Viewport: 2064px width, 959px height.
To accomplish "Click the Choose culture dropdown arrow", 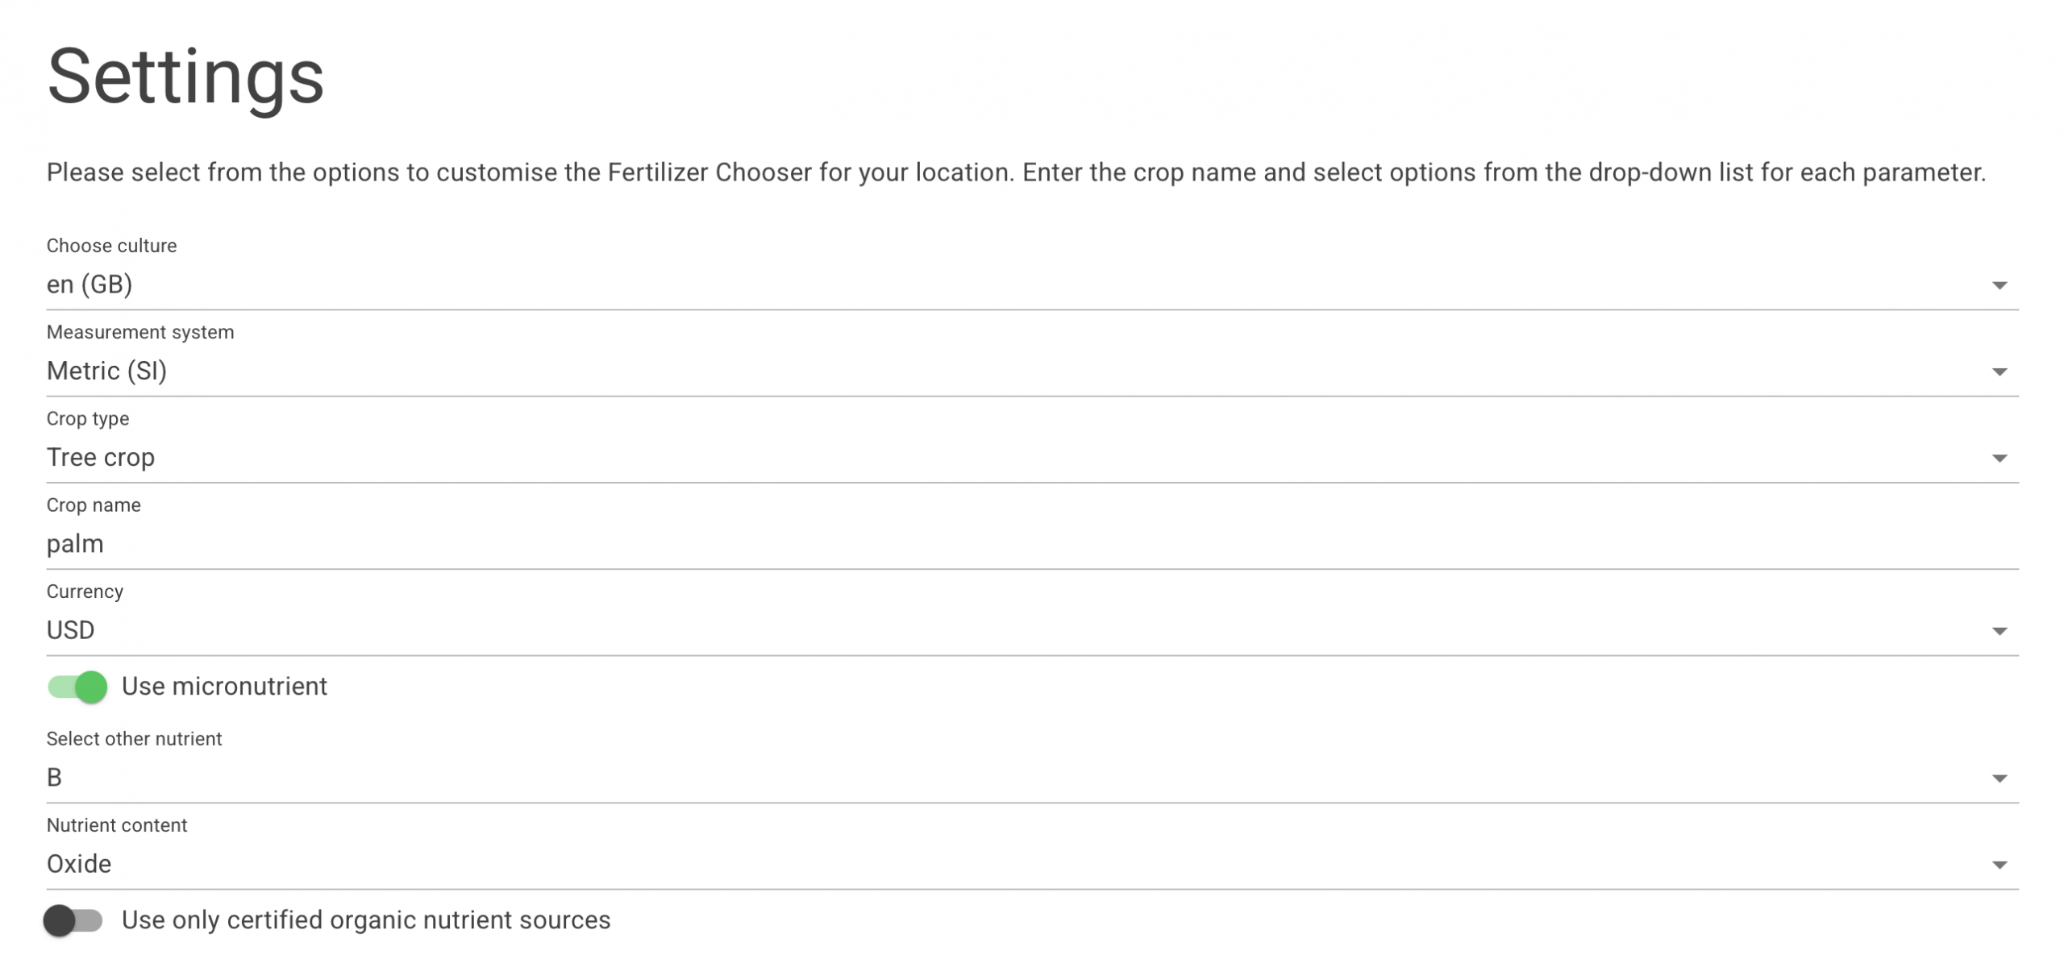I will 1999,285.
